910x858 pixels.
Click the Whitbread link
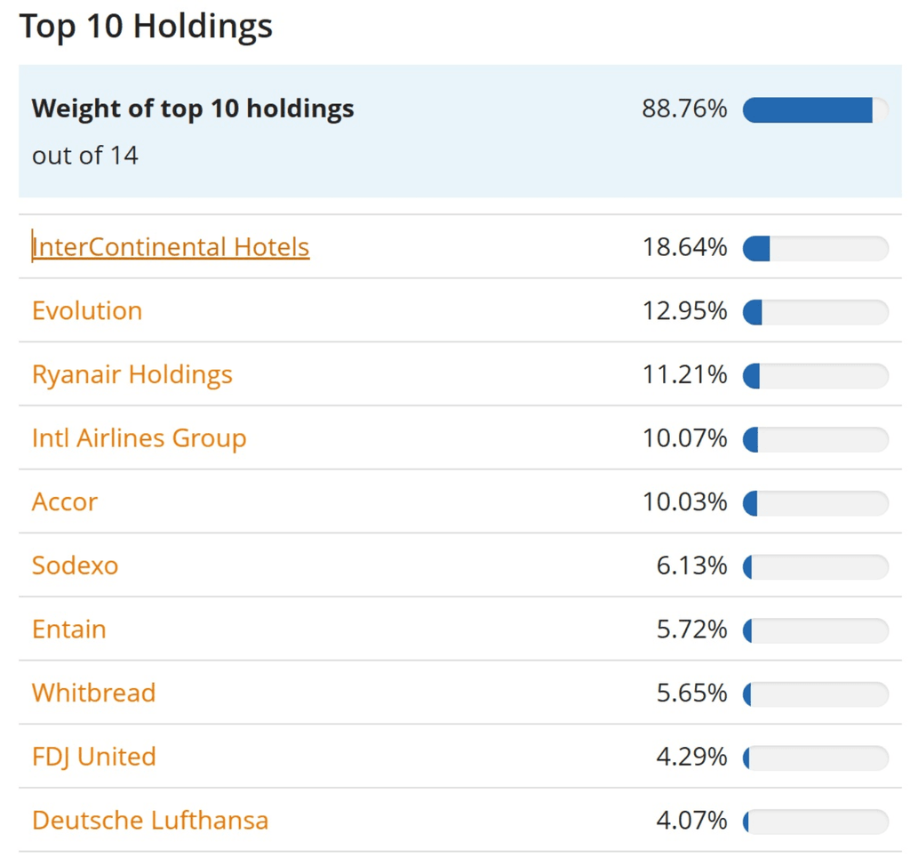(93, 693)
